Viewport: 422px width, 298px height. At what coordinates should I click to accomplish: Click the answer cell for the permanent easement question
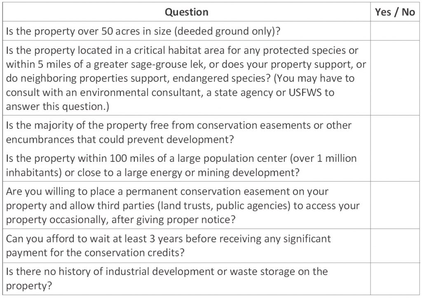pyautogui.click(x=394, y=205)
